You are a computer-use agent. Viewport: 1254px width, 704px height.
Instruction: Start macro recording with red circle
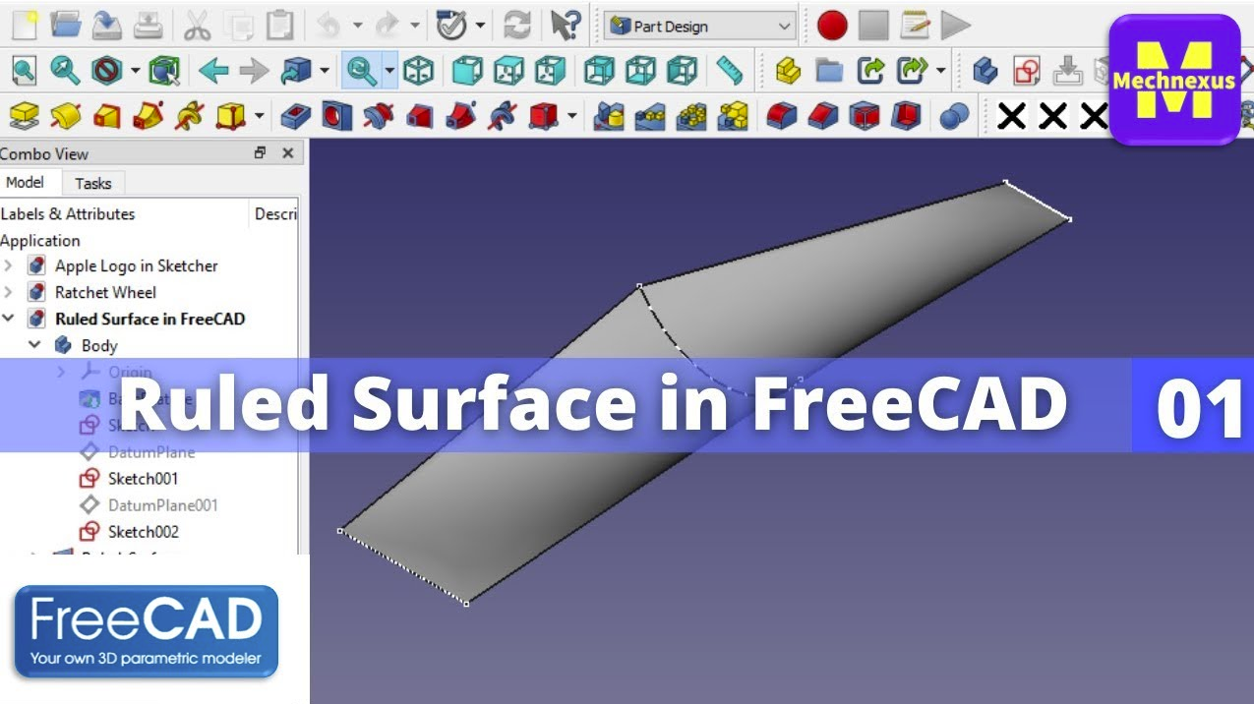pyautogui.click(x=832, y=26)
